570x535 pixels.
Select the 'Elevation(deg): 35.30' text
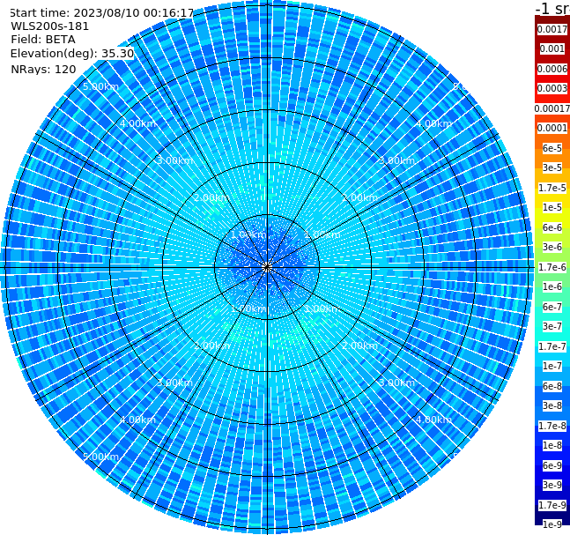72,54
